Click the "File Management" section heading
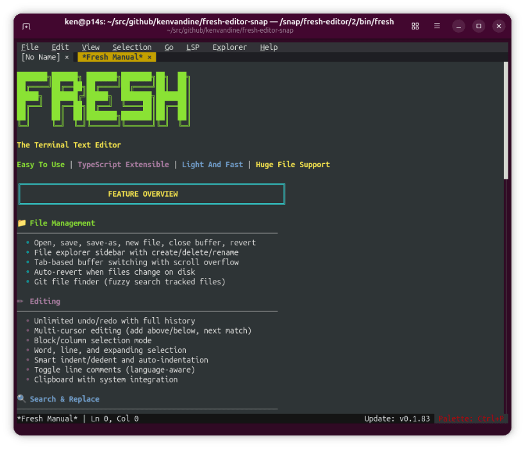The width and height of the screenshot is (525, 449). click(x=62, y=223)
